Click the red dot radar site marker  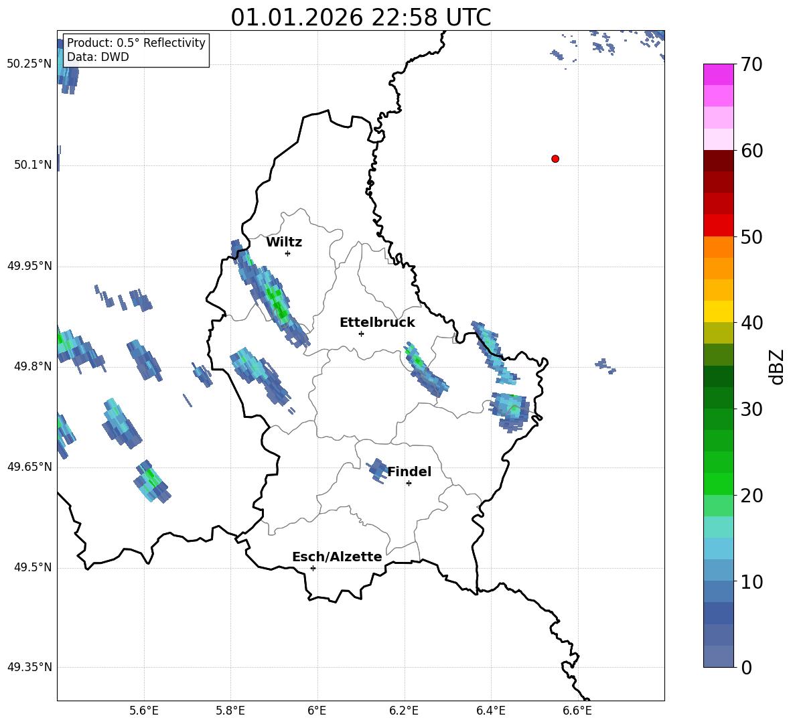point(555,159)
